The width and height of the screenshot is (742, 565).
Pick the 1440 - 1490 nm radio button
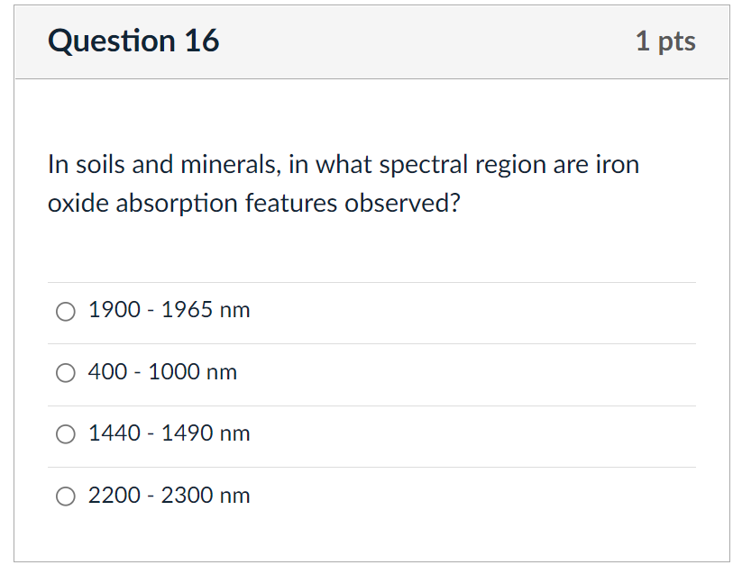point(66,434)
